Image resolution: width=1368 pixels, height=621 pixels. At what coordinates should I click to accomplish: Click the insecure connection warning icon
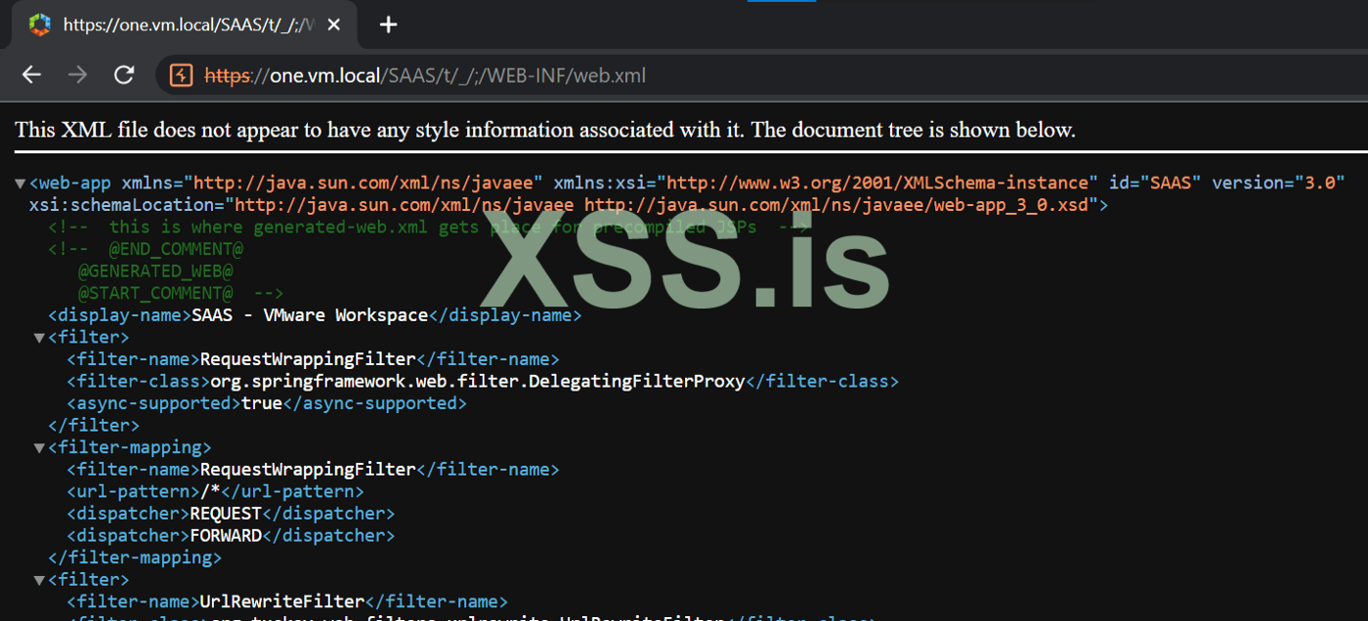181,75
